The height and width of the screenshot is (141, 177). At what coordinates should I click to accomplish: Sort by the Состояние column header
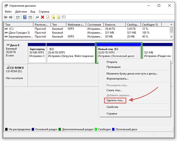coord(95,25)
